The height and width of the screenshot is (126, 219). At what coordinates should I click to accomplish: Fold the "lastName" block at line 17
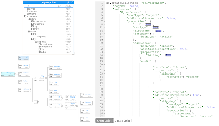click(x=104, y=34)
